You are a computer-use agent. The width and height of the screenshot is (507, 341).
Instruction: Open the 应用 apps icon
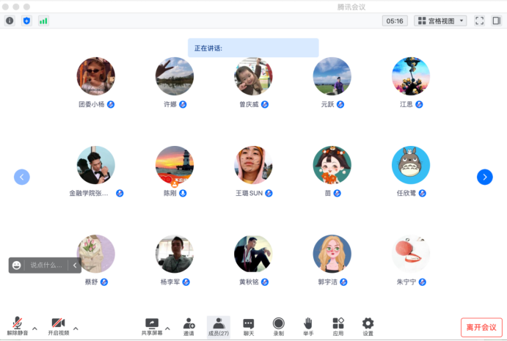[x=338, y=326]
